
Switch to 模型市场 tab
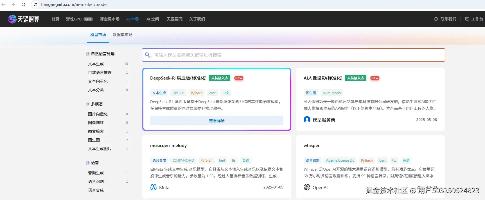(98, 35)
